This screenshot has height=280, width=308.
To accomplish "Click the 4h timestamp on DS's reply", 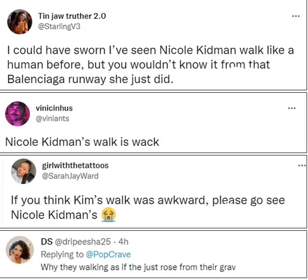I will pyautogui.click(x=124, y=242).
